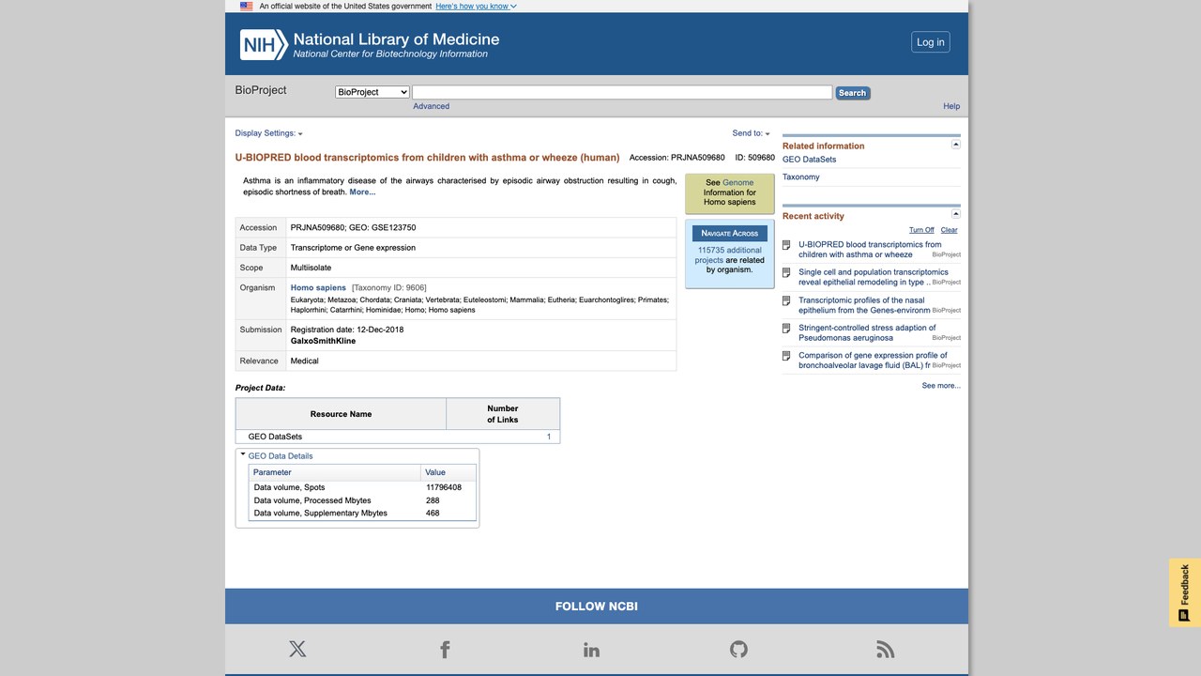The height and width of the screenshot is (676, 1201).
Task: Open NCBI's GitHub page icon
Action: [x=738, y=649]
